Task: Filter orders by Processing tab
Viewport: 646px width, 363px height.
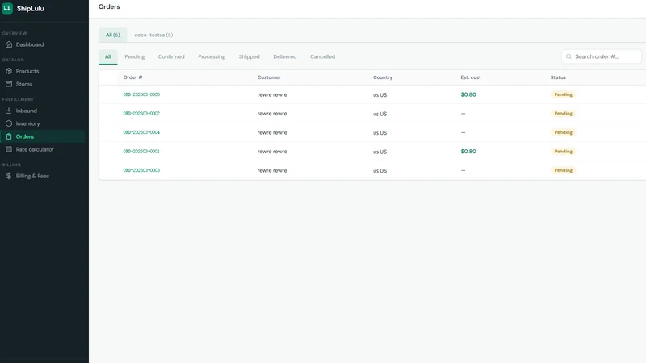Action: pyautogui.click(x=212, y=56)
